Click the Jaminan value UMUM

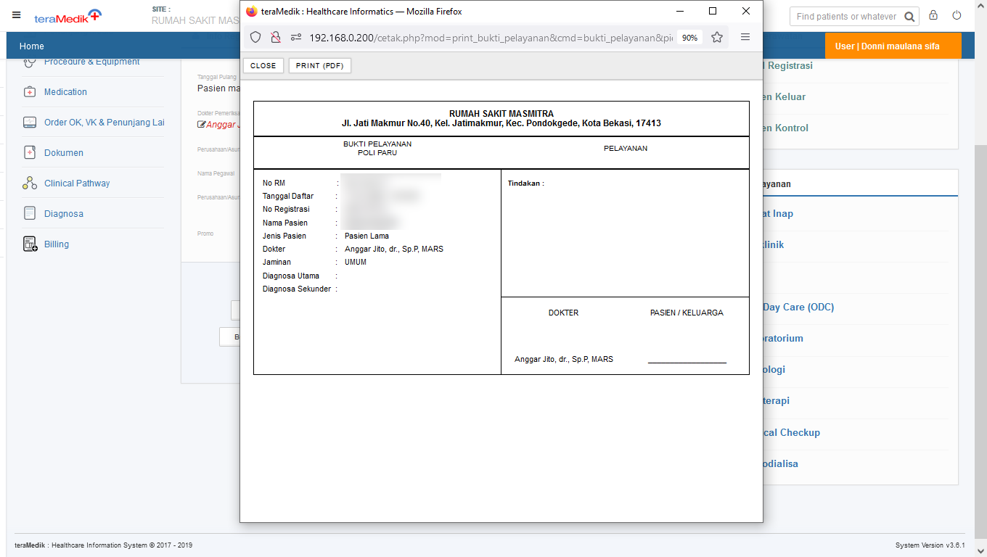coord(356,262)
